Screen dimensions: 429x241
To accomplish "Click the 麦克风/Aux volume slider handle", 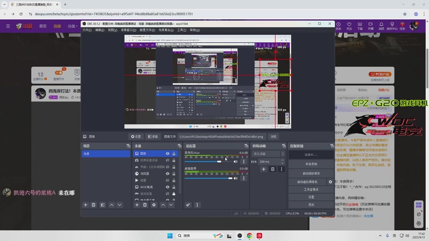I will pos(219,162).
